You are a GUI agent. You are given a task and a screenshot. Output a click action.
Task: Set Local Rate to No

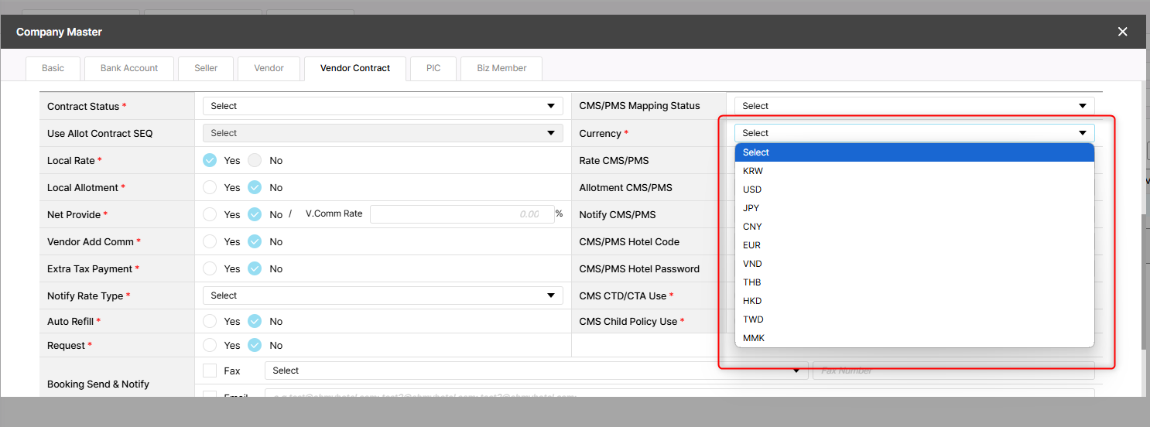255,161
